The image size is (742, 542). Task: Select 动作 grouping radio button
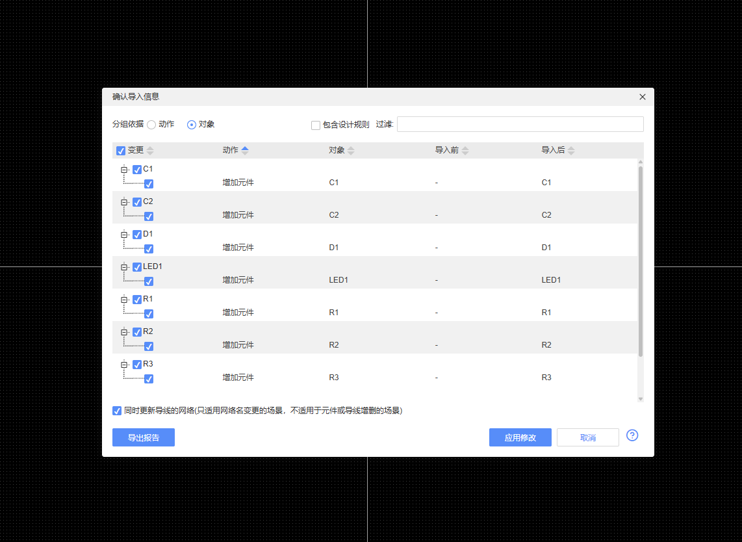click(151, 125)
